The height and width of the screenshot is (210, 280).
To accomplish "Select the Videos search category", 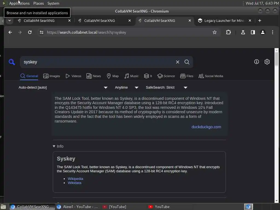I will 73,76.
